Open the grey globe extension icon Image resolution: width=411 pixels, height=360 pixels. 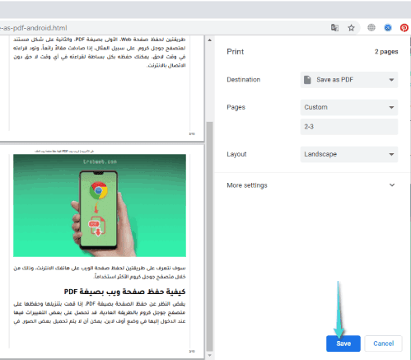371,27
